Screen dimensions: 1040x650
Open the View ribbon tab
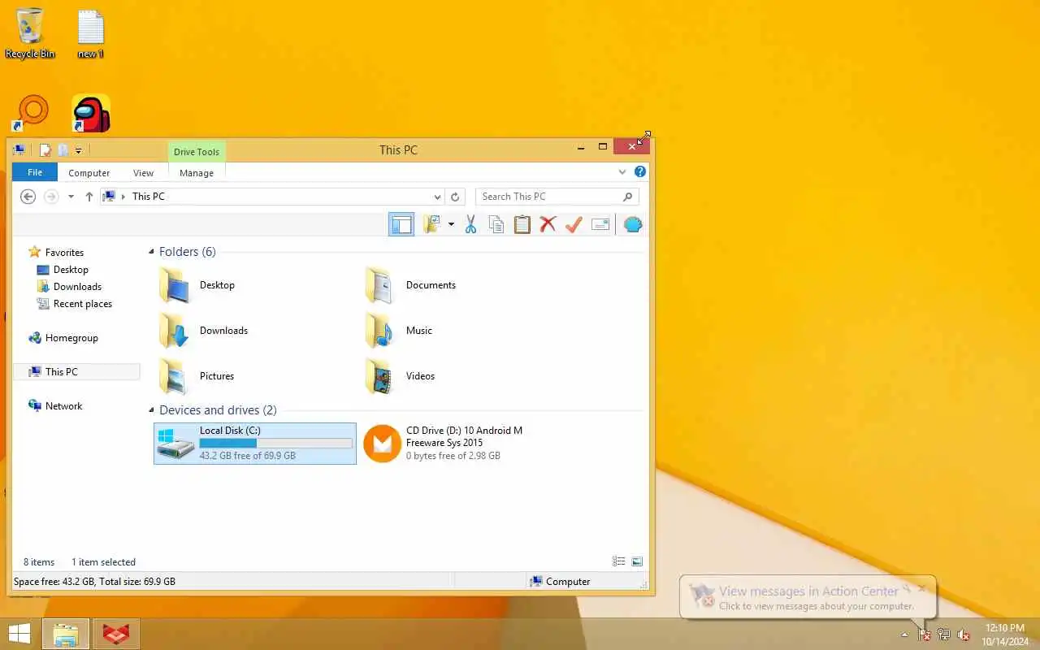tap(144, 173)
